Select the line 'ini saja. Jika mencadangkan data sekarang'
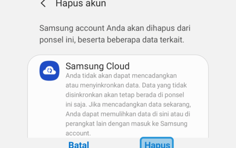 click(128, 104)
